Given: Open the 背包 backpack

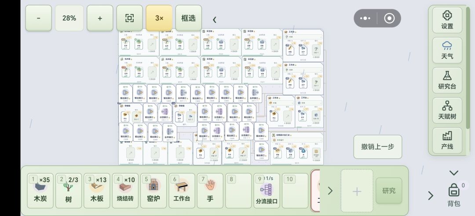Looking at the screenshot, I should [454, 195].
